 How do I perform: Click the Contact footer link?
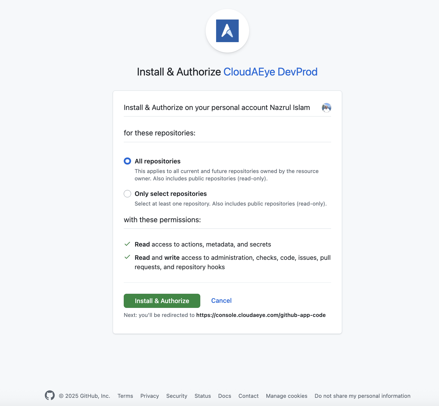tap(248, 396)
